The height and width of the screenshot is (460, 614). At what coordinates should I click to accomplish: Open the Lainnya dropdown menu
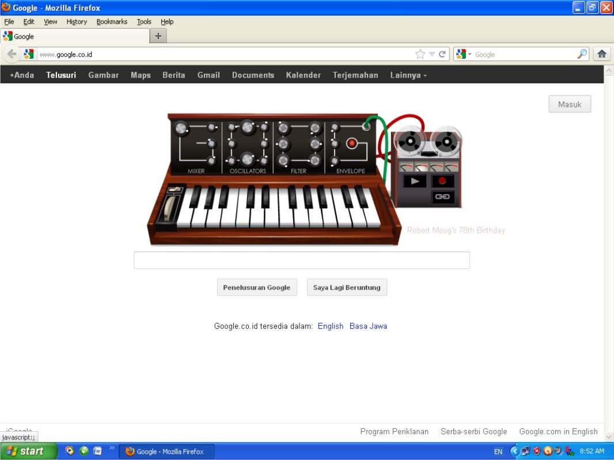click(x=408, y=75)
